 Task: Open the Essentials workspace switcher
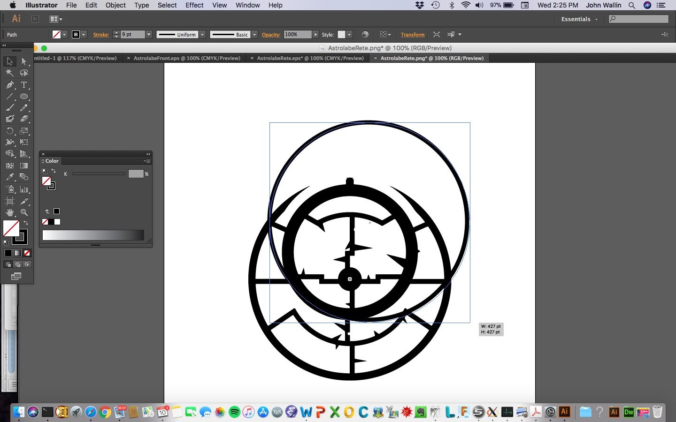point(579,19)
